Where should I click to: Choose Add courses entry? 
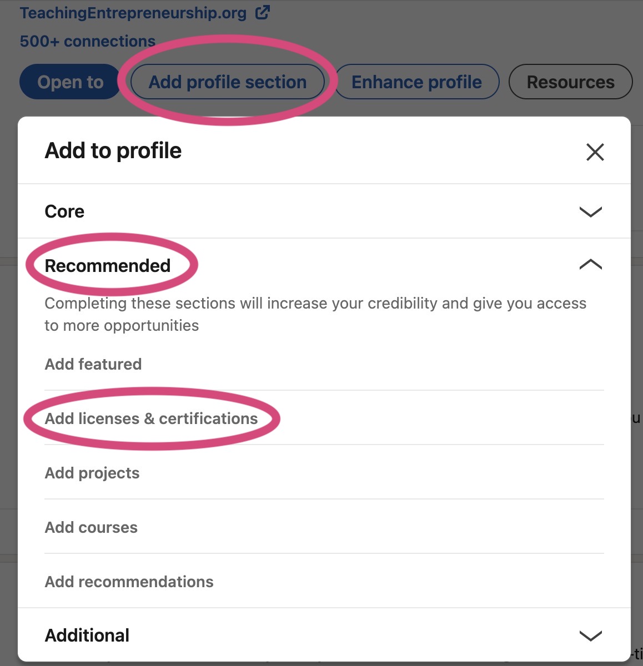click(x=91, y=527)
